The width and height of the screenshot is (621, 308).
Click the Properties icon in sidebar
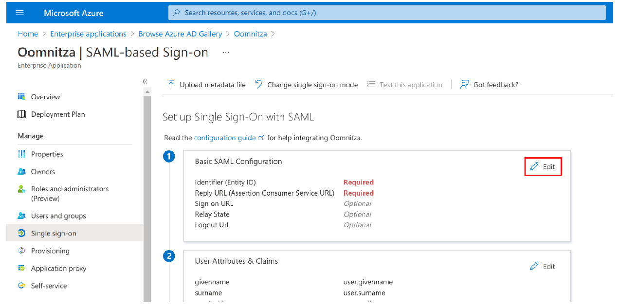(21, 154)
